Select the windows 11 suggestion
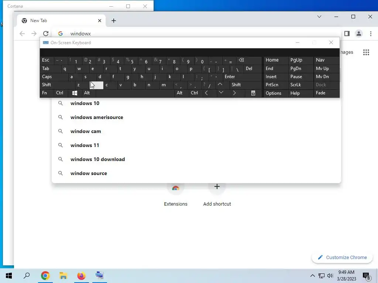 point(196,145)
